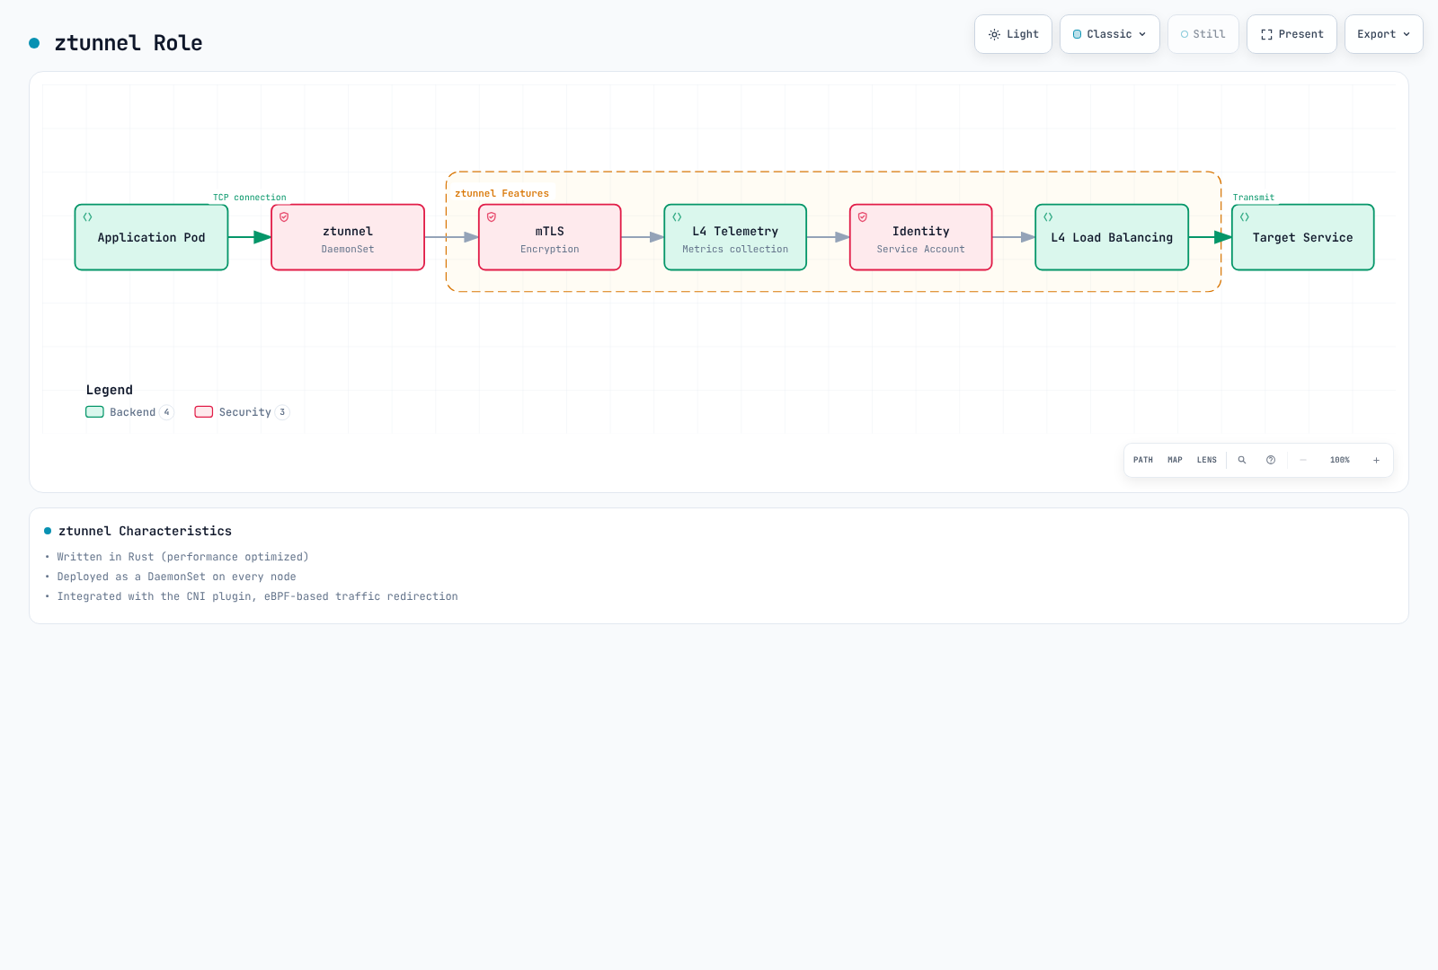Enter Present fullscreen mode

(x=1292, y=34)
